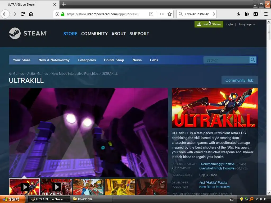Image resolution: width=271 pixels, height=203 pixels.
Task: Open the Categories tab
Action: 87,60
